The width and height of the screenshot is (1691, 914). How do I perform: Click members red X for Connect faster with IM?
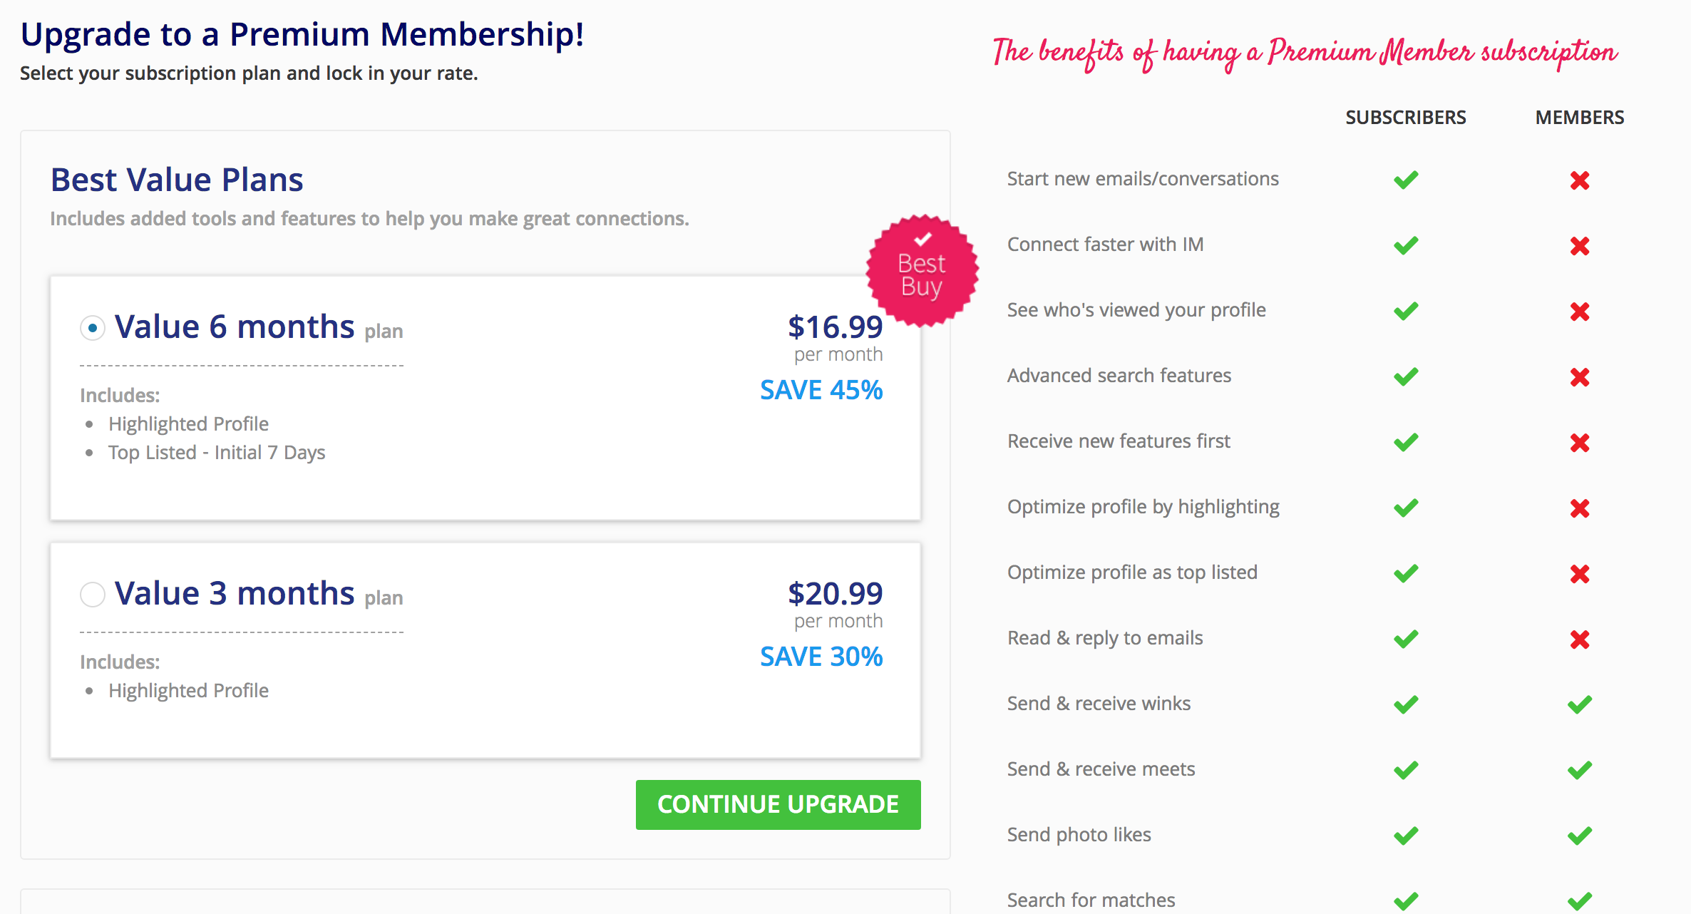pyautogui.click(x=1580, y=246)
